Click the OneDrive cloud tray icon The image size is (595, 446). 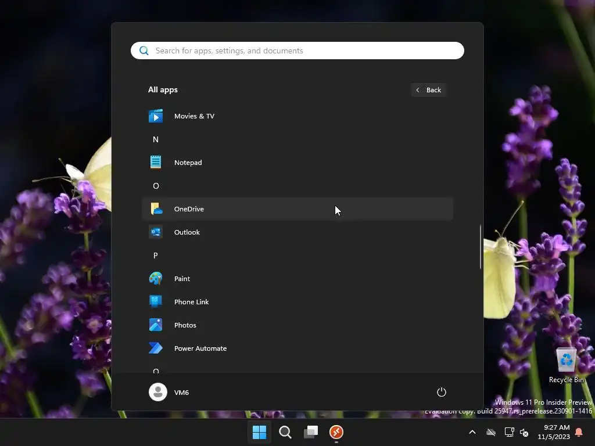click(491, 432)
